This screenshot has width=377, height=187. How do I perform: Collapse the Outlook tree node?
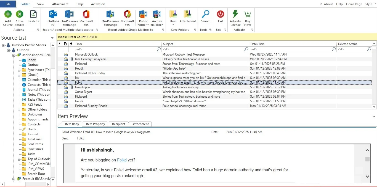point(9,50)
